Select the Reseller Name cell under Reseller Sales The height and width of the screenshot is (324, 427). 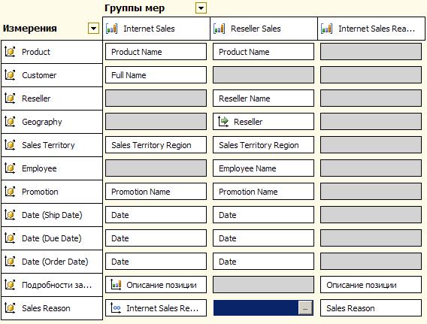[x=263, y=98]
